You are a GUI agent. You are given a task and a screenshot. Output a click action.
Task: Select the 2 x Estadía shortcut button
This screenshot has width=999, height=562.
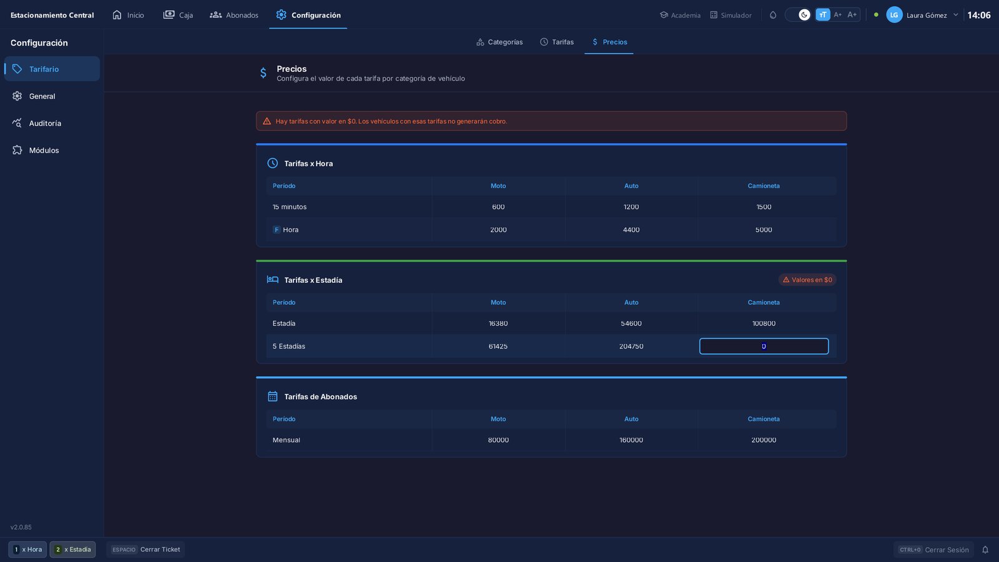click(x=73, y=550)
